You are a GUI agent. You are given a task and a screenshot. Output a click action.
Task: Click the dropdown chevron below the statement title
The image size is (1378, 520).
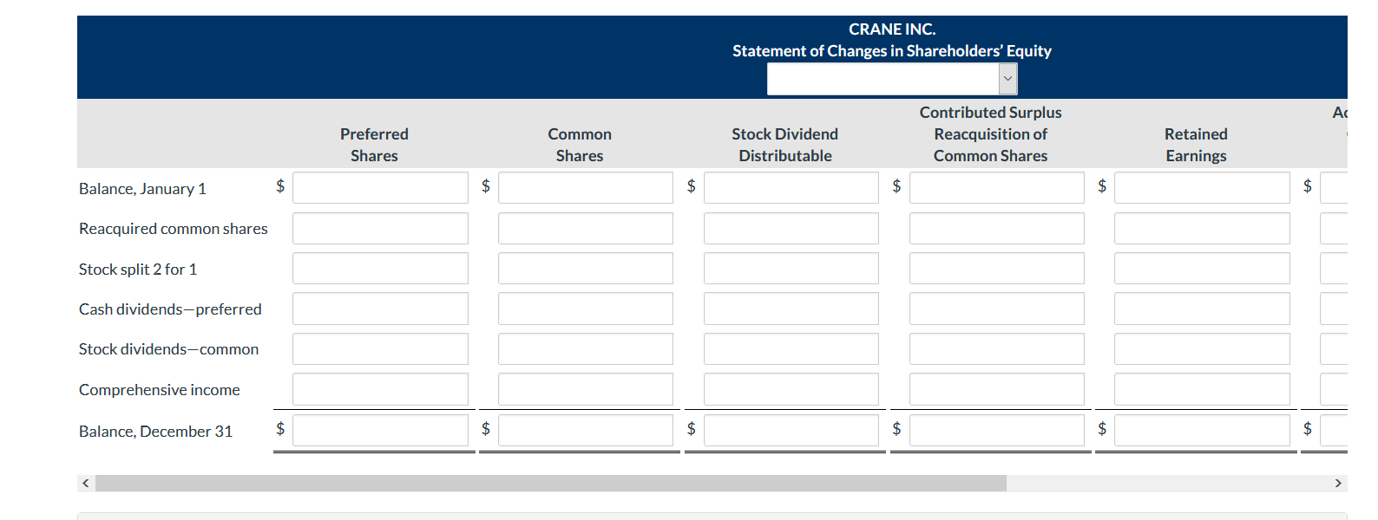coord(1007,78)
